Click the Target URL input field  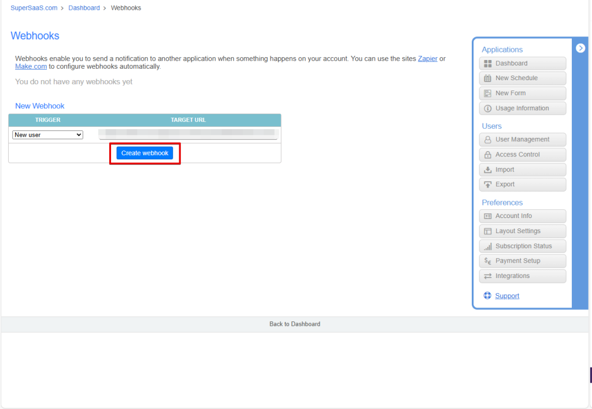point(188,134)
